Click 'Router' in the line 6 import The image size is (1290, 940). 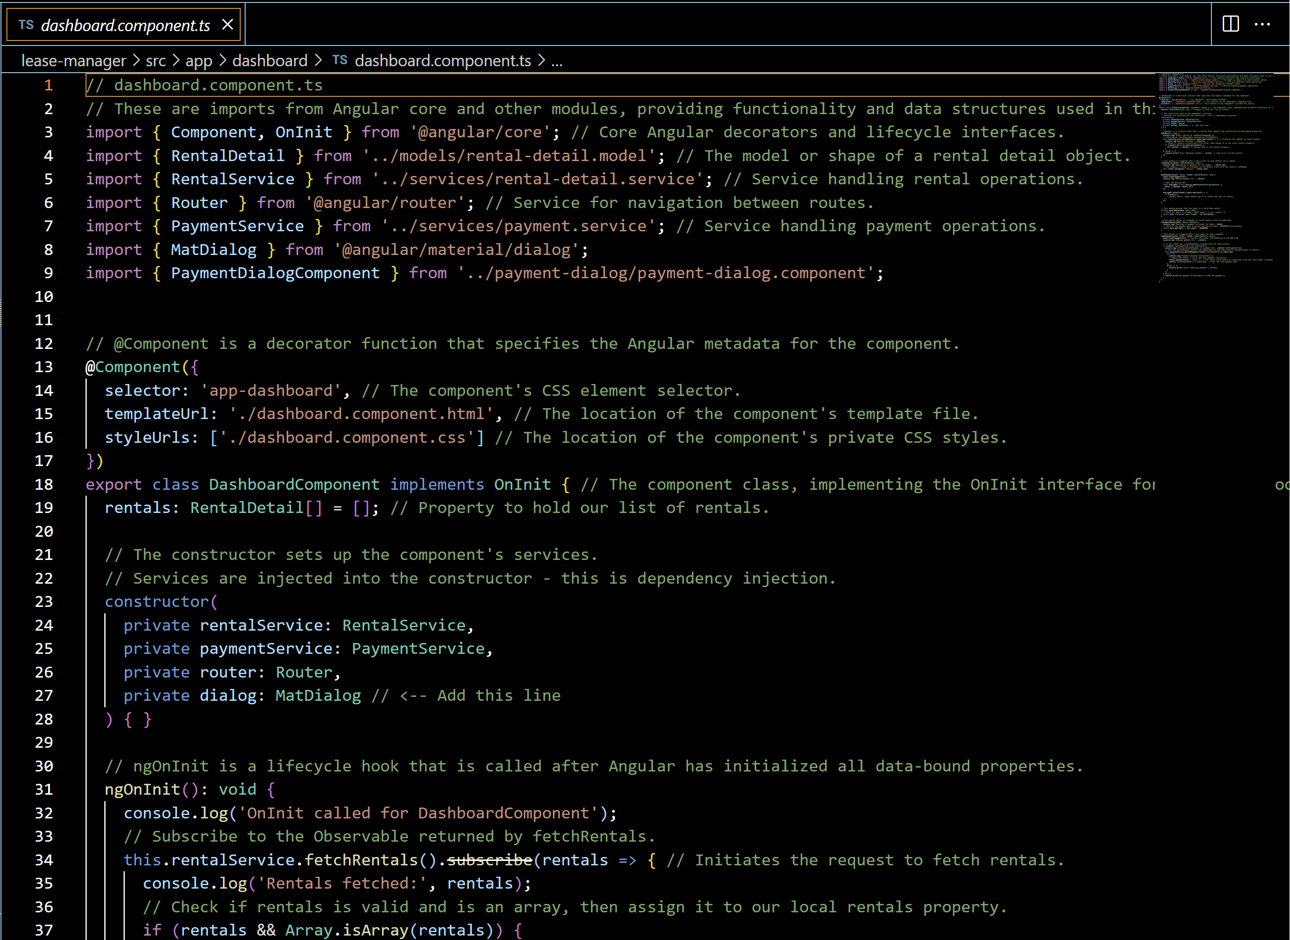point(199,203)
